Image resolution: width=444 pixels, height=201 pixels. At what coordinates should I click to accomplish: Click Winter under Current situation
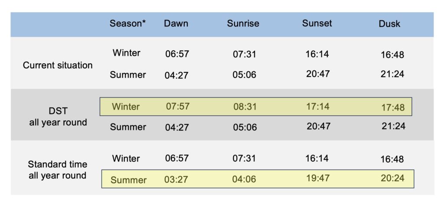pos(126,53)
